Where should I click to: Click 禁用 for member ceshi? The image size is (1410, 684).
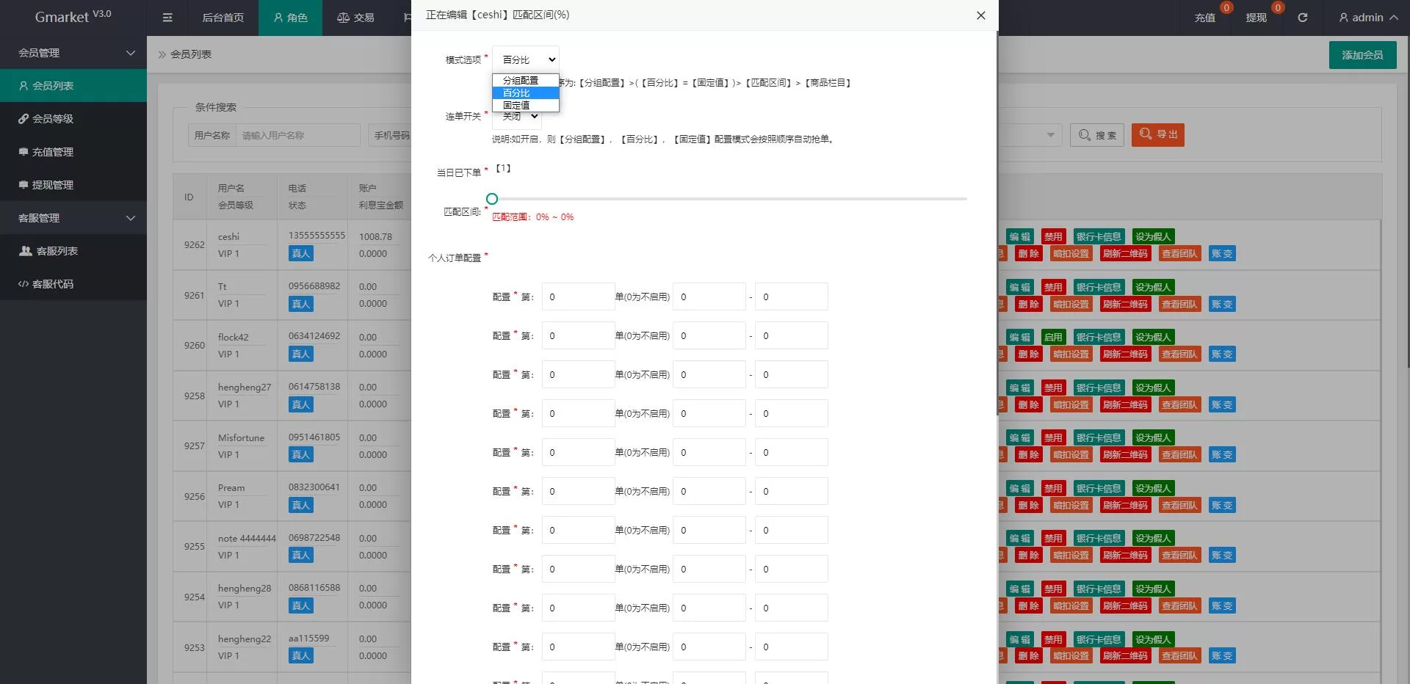pyautogui.click(x=1053, y=236)
